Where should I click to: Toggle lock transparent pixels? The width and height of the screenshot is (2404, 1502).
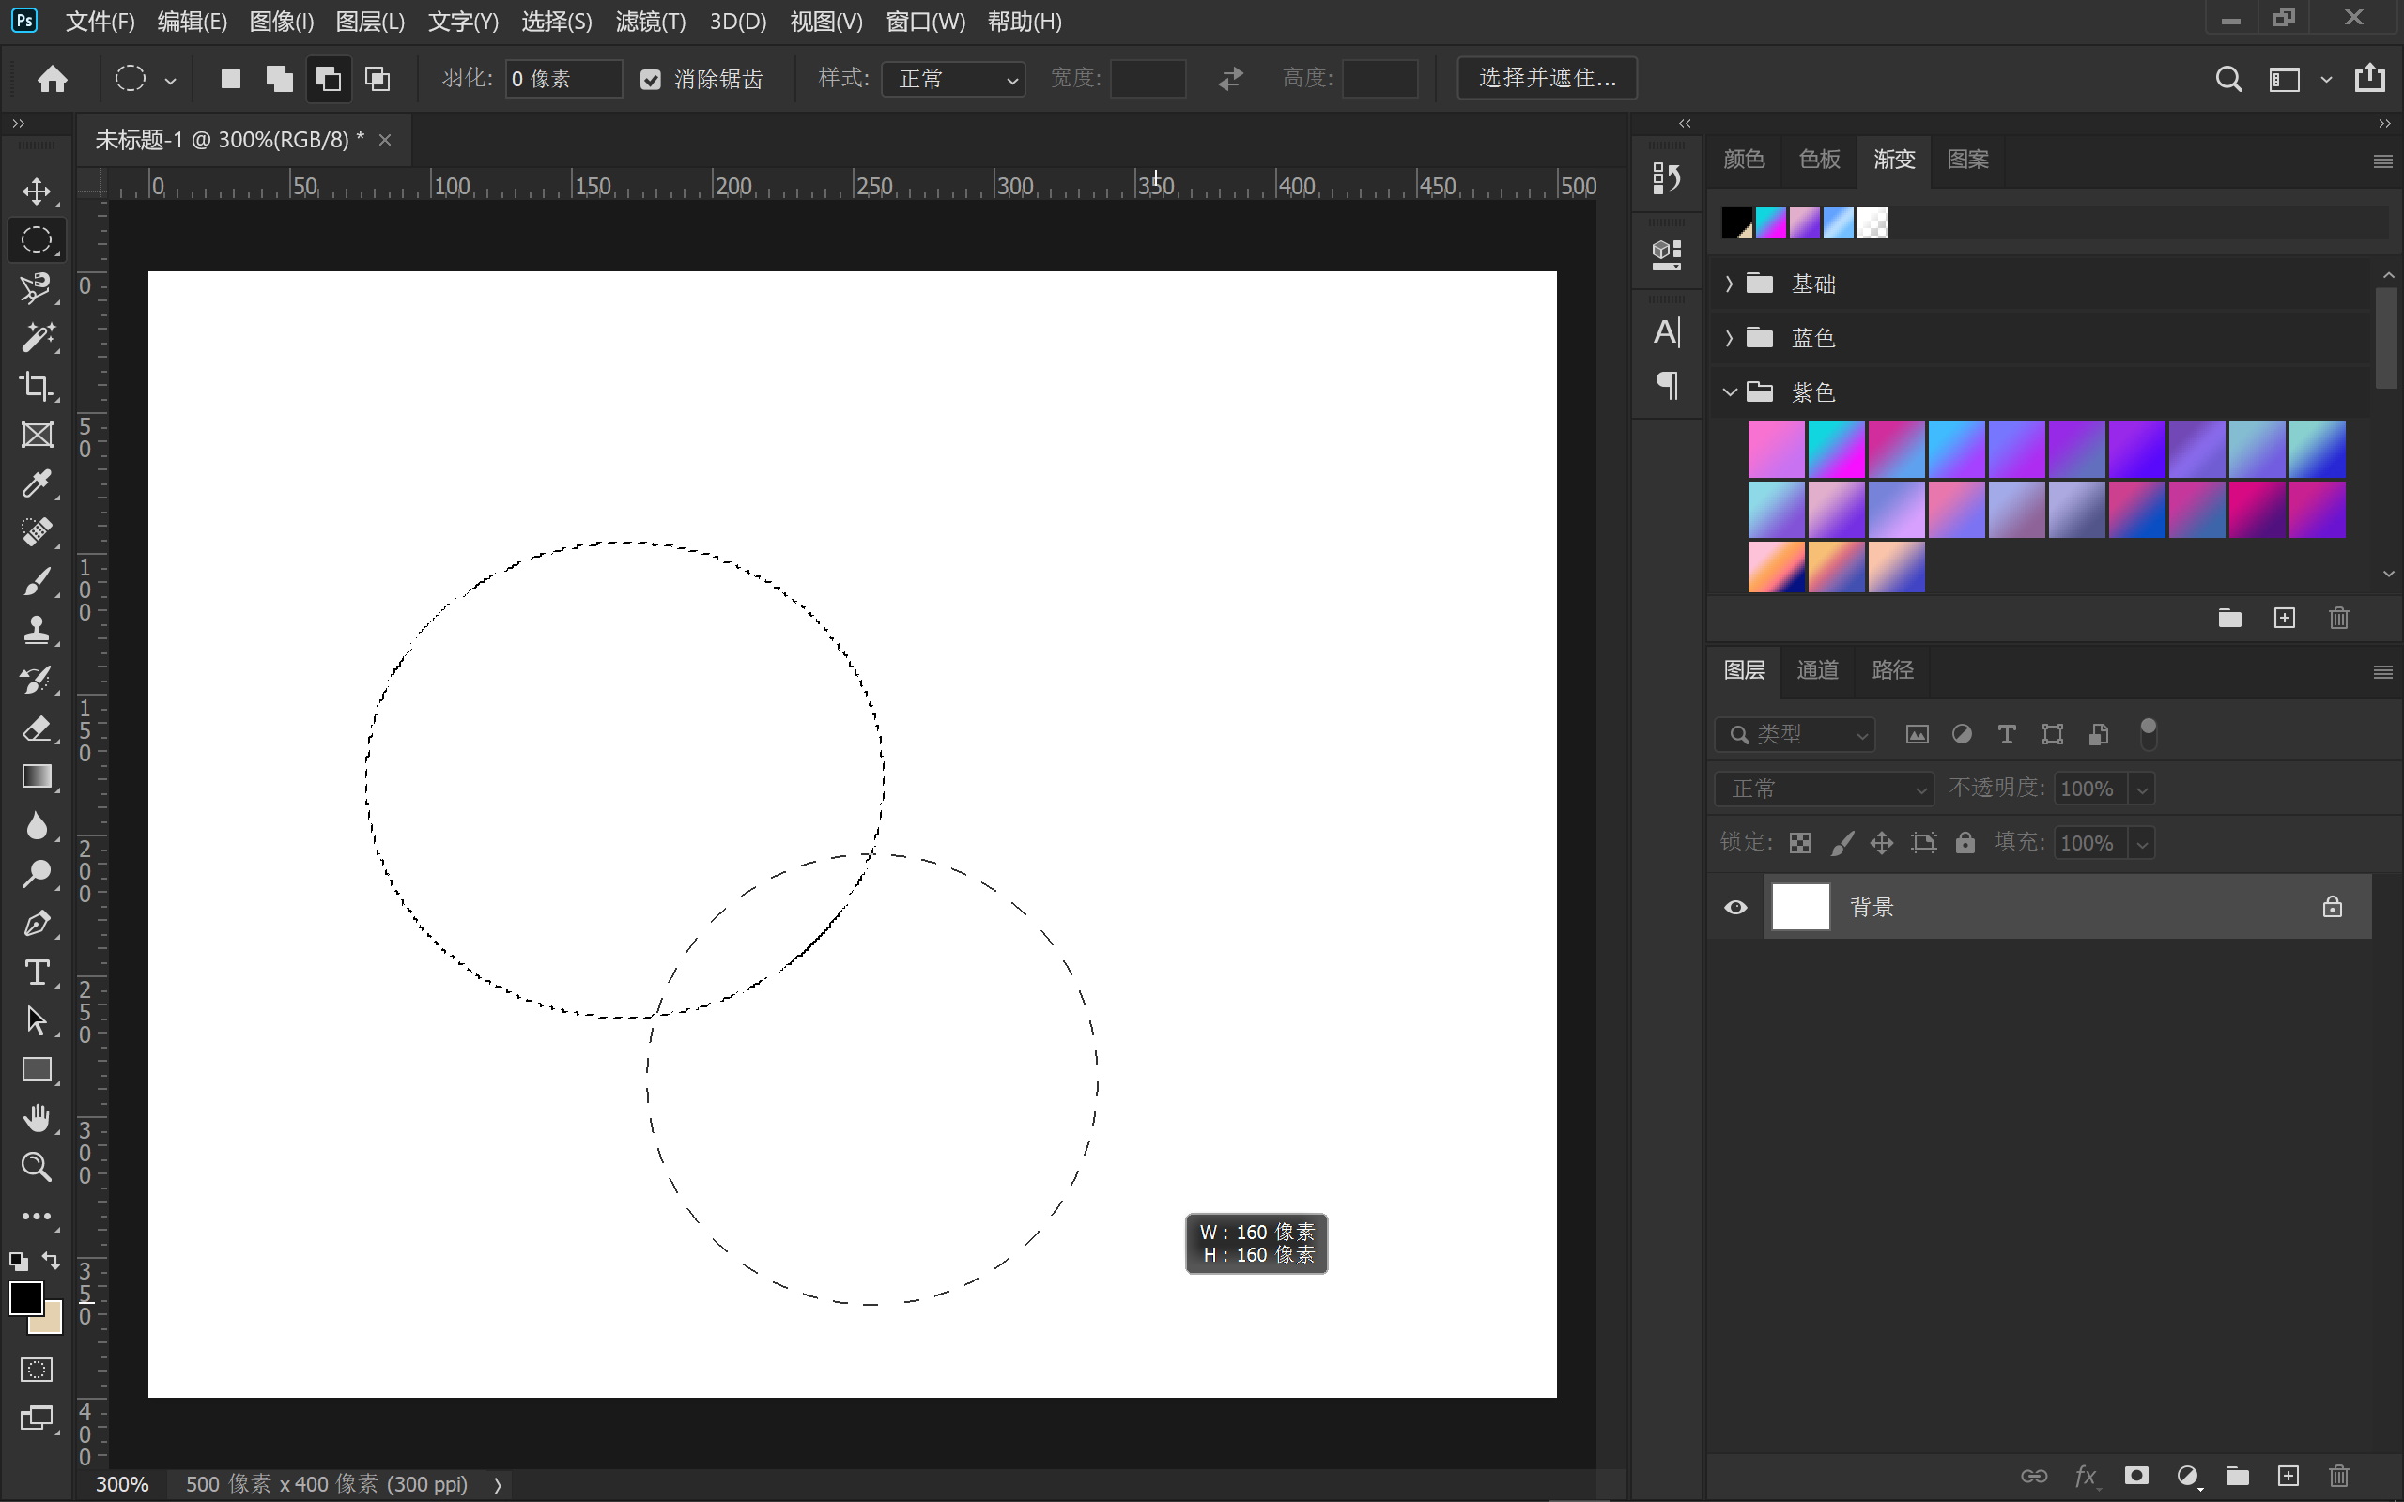tap(1800, 843)
